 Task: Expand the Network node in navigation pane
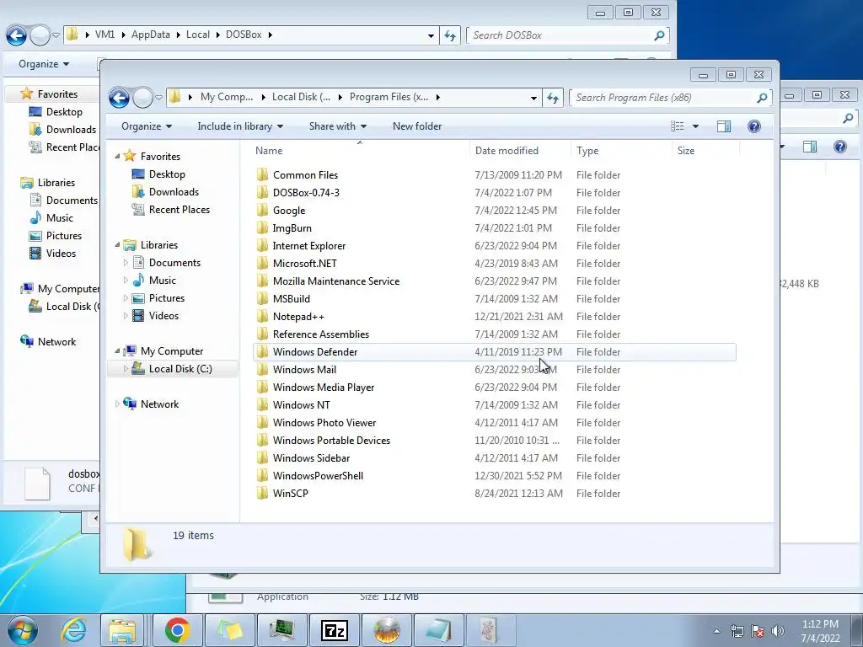(116, 404)
